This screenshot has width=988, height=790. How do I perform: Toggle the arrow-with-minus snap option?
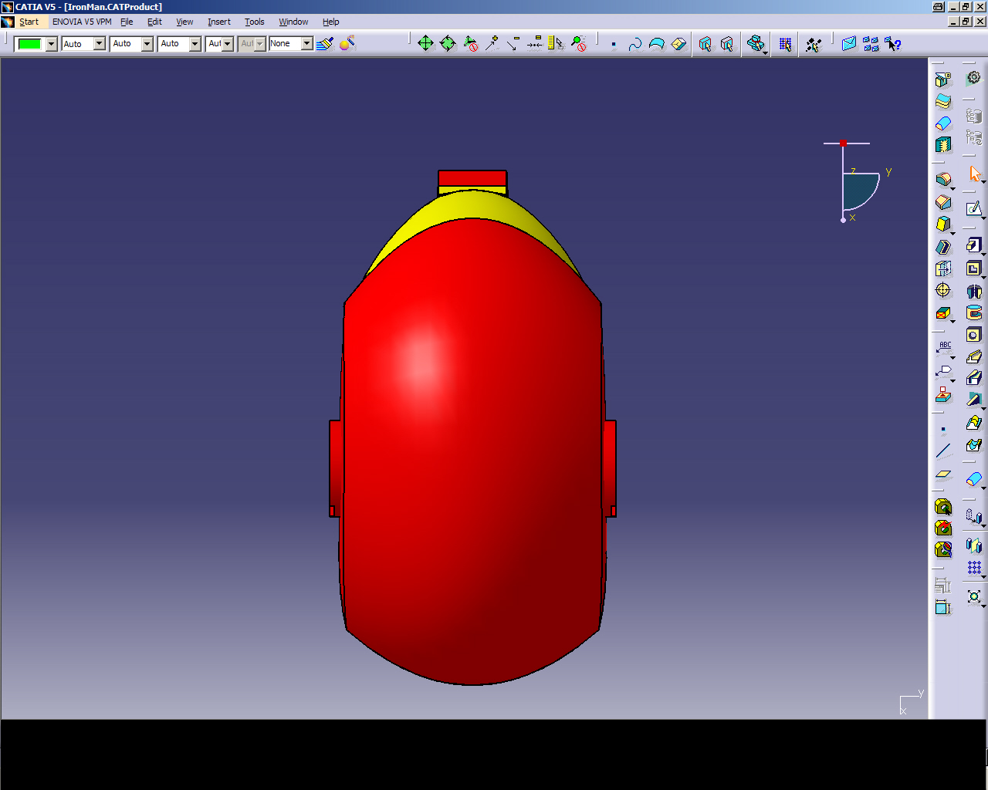[513, 44]
